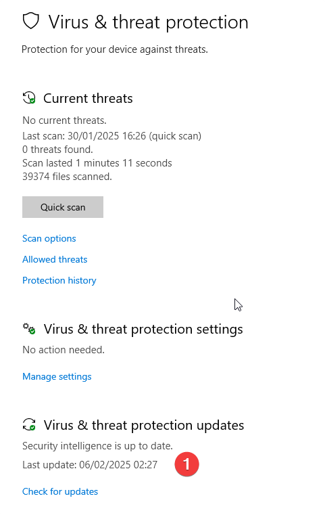Image resolution: width=325 pixels, height=515 pixels.
Task: Click Virus & threat protection settings heading
Action: coord(143,329)
